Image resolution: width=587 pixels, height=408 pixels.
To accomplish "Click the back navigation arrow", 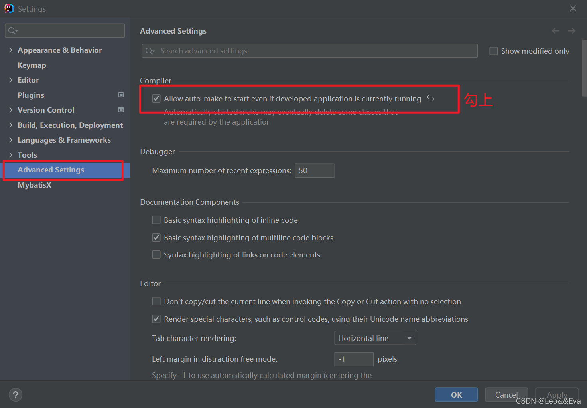I will 555,31.
